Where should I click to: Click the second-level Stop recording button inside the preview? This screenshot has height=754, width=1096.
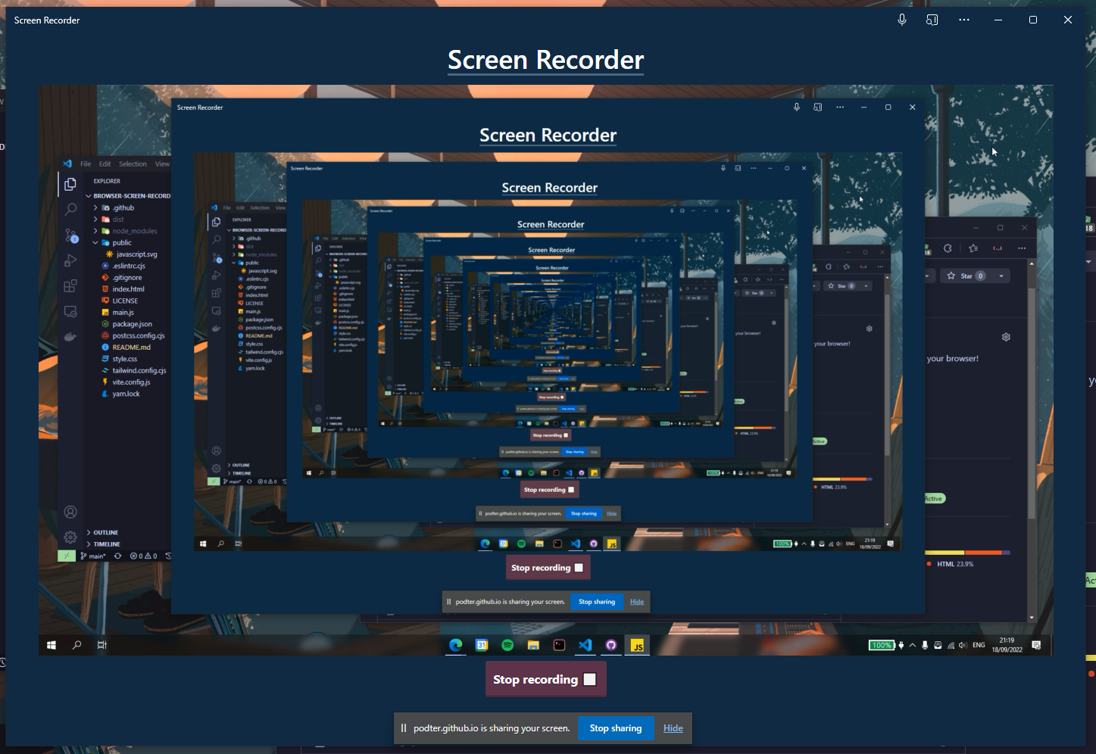coord(547,568)
